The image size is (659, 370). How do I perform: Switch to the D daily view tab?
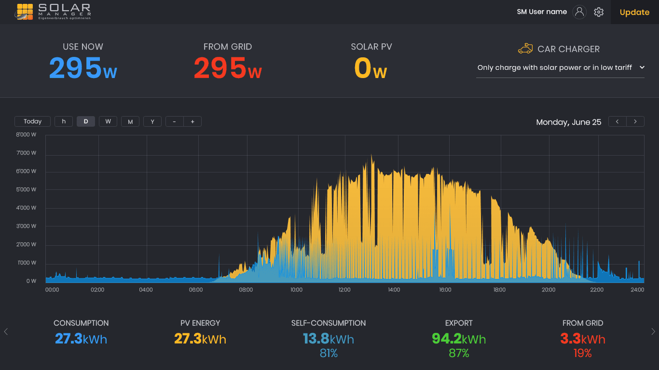click(x=86, y=121)
